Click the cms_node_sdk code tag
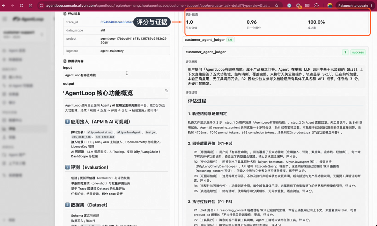Screen dimensions: 377x226 tap(81, 137)
